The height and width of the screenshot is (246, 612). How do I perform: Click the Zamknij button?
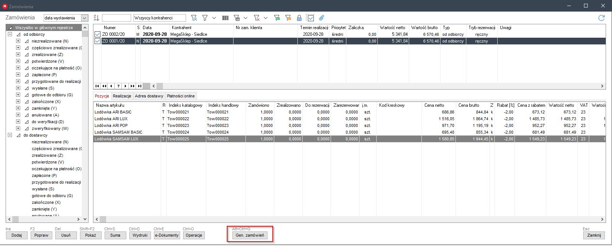(594, 235)
